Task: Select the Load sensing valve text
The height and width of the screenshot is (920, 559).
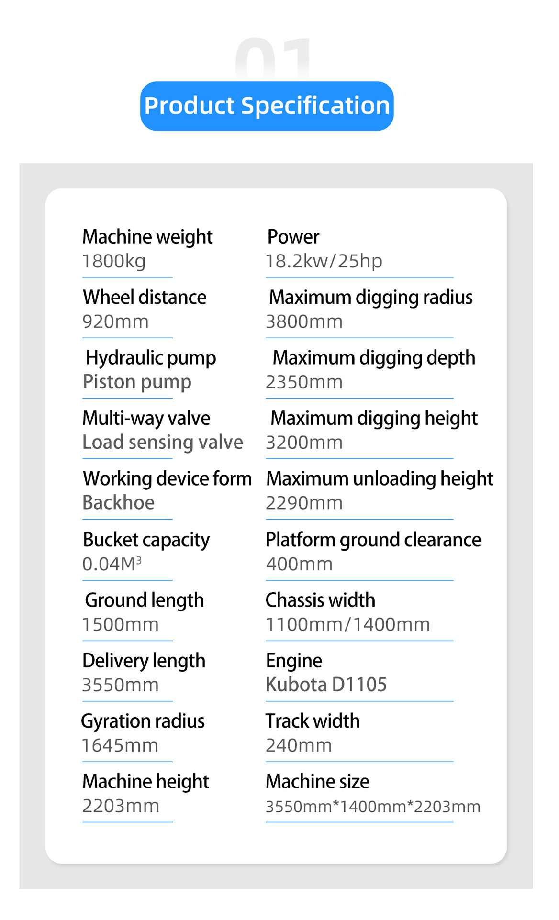Action: 163,443
